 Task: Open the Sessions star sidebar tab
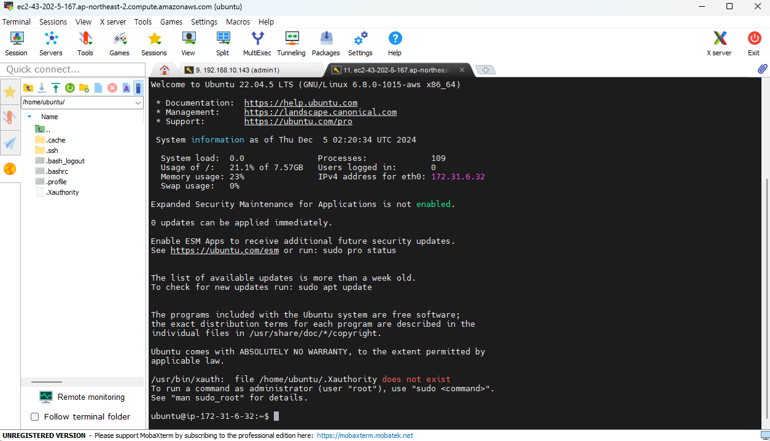[x=10, y=92]
